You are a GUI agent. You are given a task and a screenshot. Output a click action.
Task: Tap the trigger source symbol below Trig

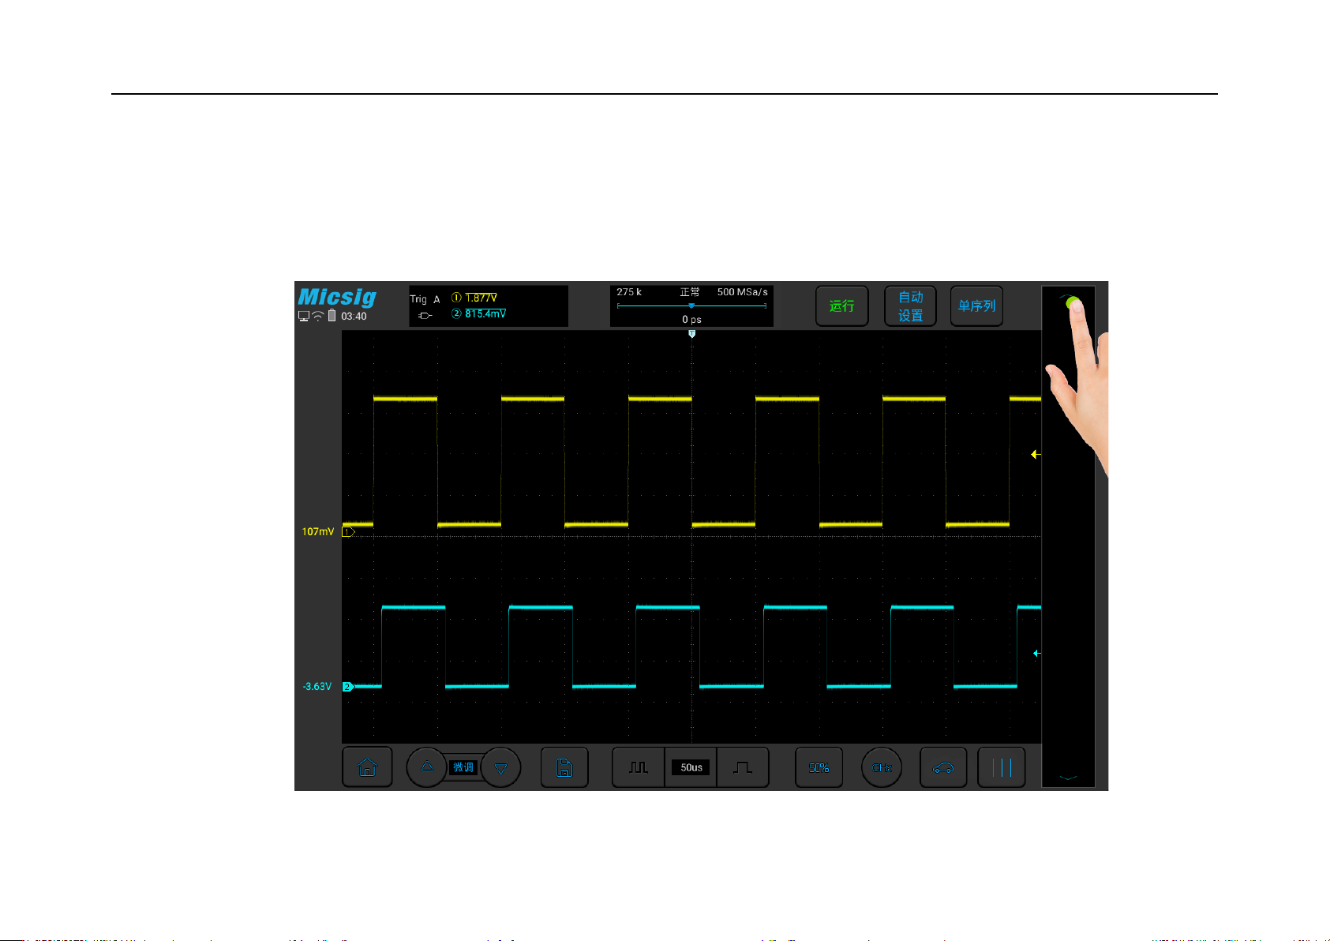coord(425,316)
